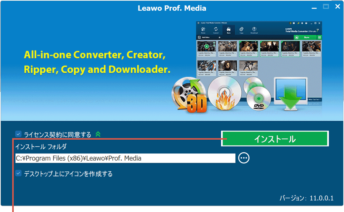
Task: Select the Home icon in the preview toolbar
Action: click(203, 29)
